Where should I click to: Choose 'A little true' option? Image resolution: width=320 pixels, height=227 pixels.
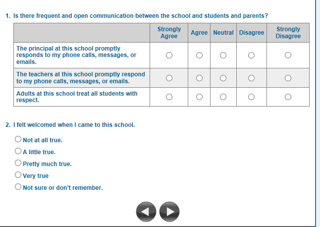click(18, 152)
